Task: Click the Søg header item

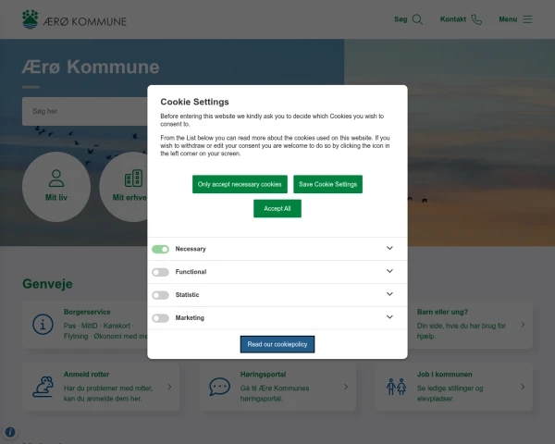Action: tap(408, 19)
